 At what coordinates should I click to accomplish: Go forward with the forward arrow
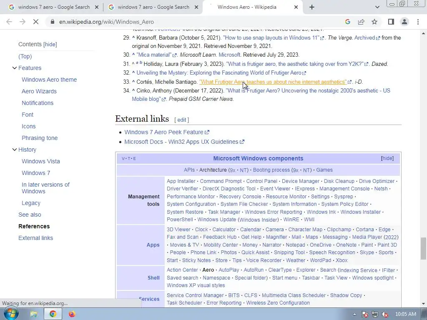(x=23, y=22)
